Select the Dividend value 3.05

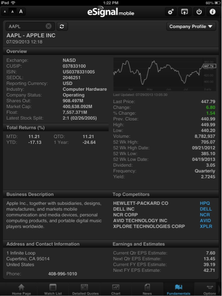pyautogui.click(x=211, y=165)
